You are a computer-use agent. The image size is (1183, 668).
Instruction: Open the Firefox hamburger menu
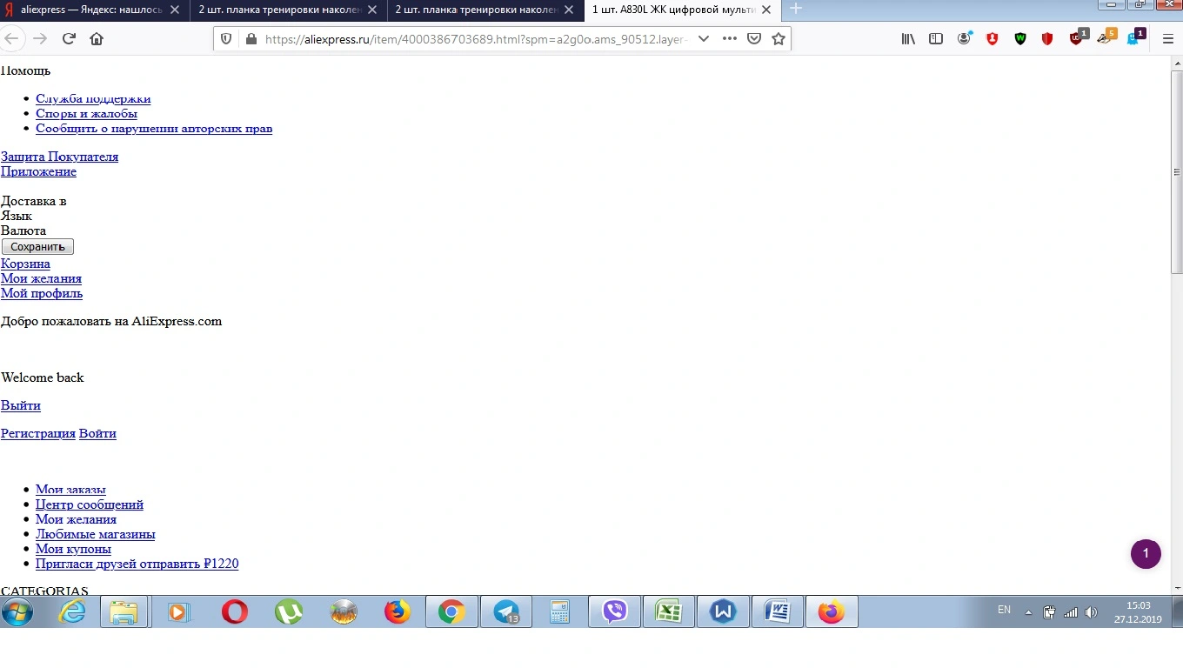[x=1168, y=38]
